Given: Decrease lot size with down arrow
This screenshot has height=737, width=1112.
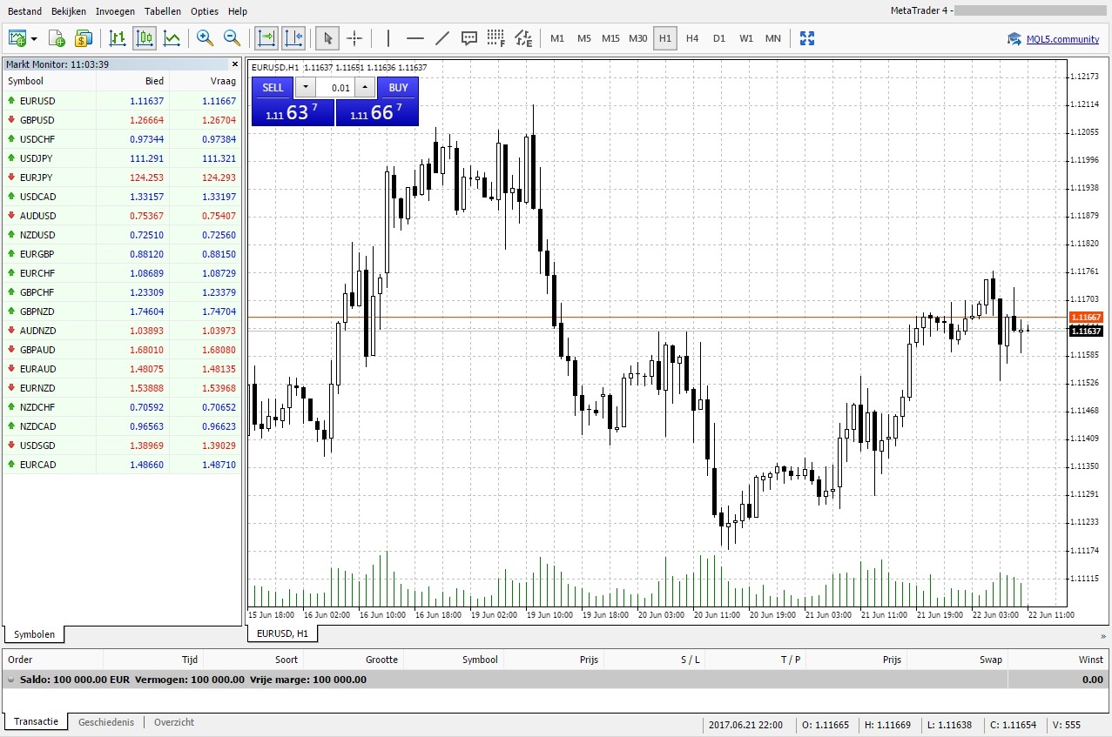Looking at the screenshot, I should pos(306,87).
